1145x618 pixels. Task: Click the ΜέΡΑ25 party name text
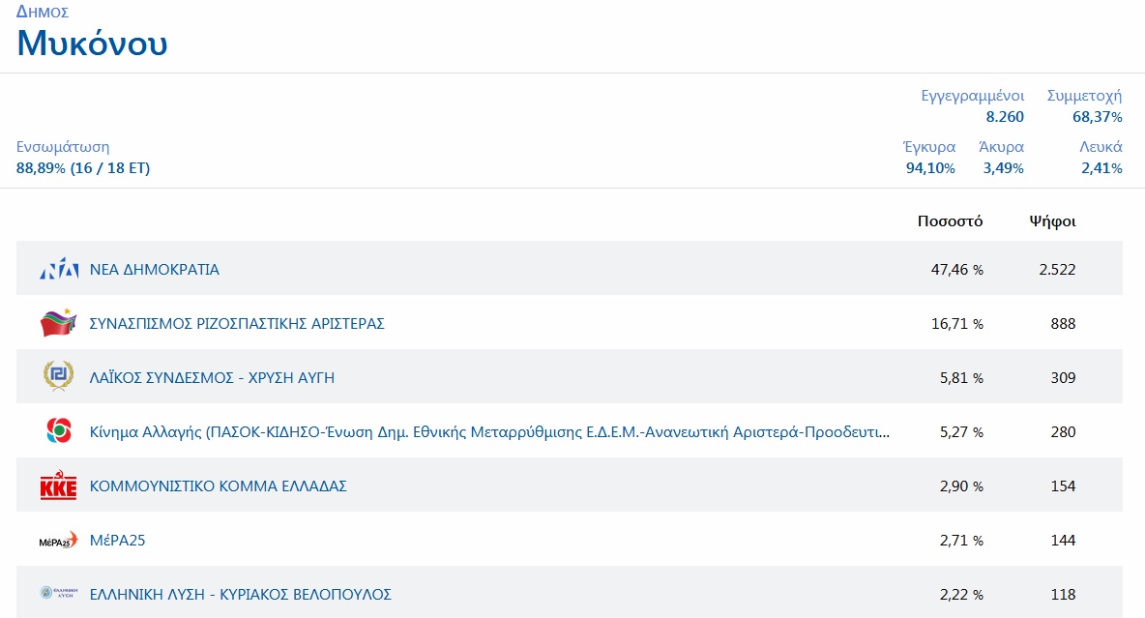click(117, 541)
